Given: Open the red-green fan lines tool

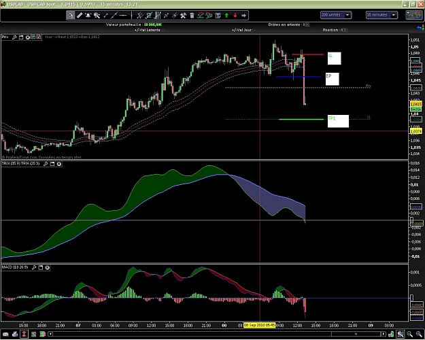Looking at the screenshot, I should [209, 16].
